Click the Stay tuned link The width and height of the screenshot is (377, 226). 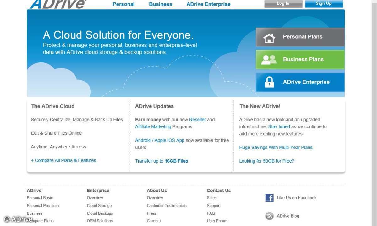(x=279, y=127)
